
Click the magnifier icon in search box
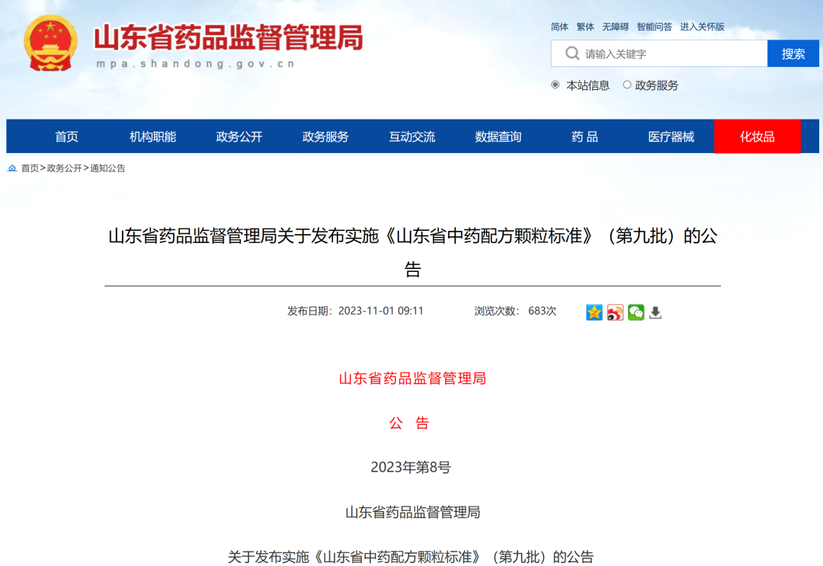tap(572, 53)
